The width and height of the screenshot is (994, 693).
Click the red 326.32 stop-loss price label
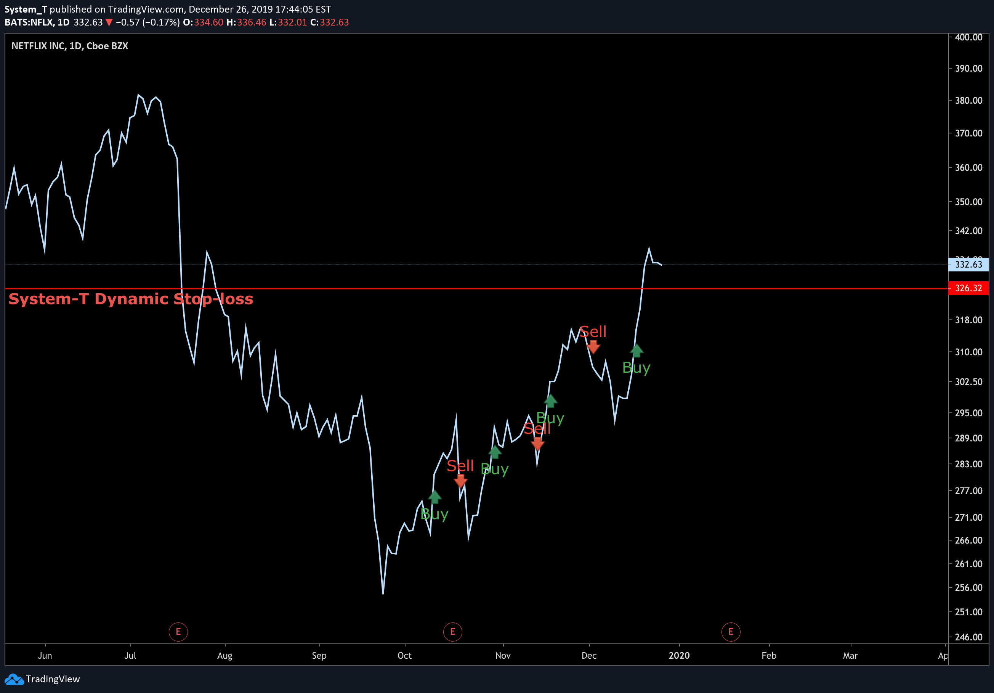(x=968, y=288)
